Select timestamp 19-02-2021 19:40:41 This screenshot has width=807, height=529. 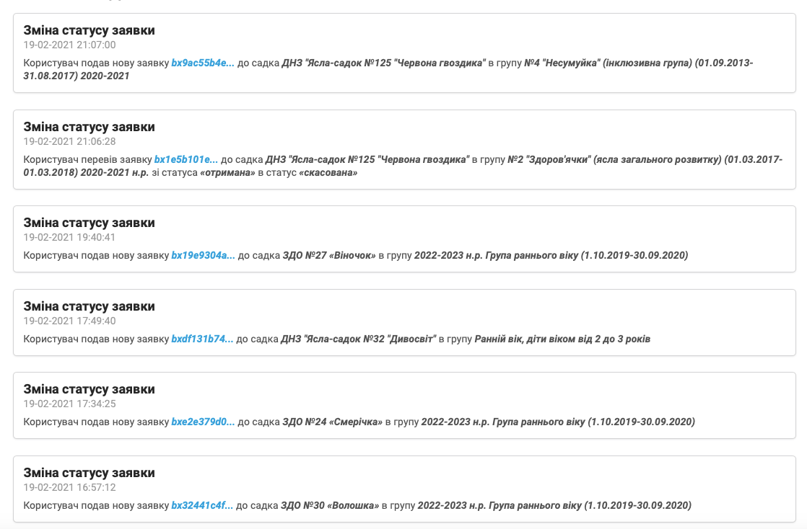pyautogui.click(x=69, y=238)
